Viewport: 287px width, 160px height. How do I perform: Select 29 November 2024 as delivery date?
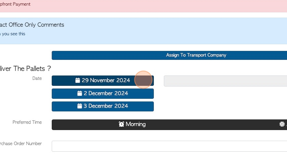tap(103, 80)
